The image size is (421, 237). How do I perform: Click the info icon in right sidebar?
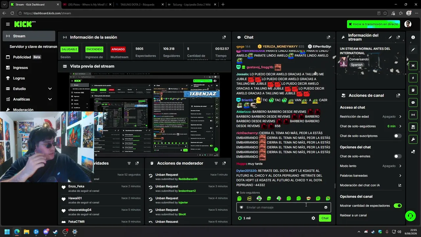coord(413,38)
